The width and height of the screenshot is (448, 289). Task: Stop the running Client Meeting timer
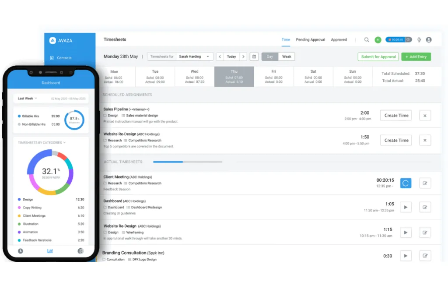click(406, 183)
